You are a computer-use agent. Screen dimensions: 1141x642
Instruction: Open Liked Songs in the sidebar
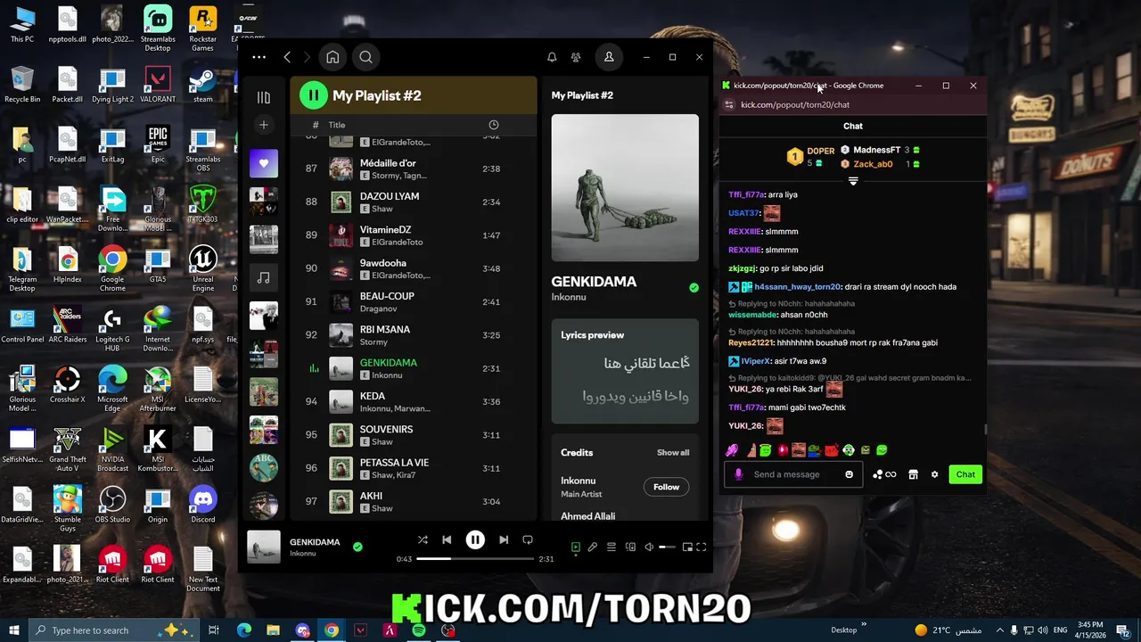click(x=264, y=163)
